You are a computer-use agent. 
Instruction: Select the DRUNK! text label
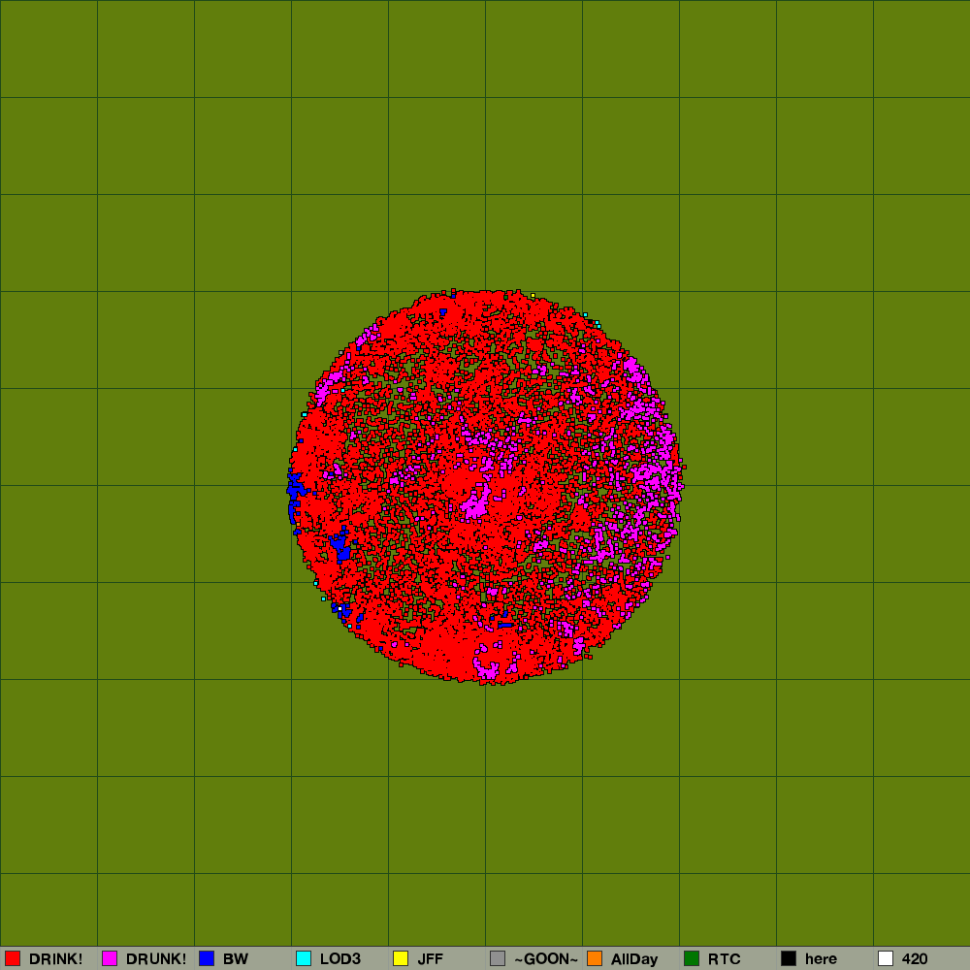click(155, 959)
